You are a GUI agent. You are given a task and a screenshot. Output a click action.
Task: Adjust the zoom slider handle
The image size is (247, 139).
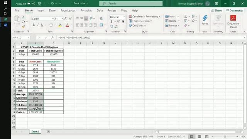point(225,136)
